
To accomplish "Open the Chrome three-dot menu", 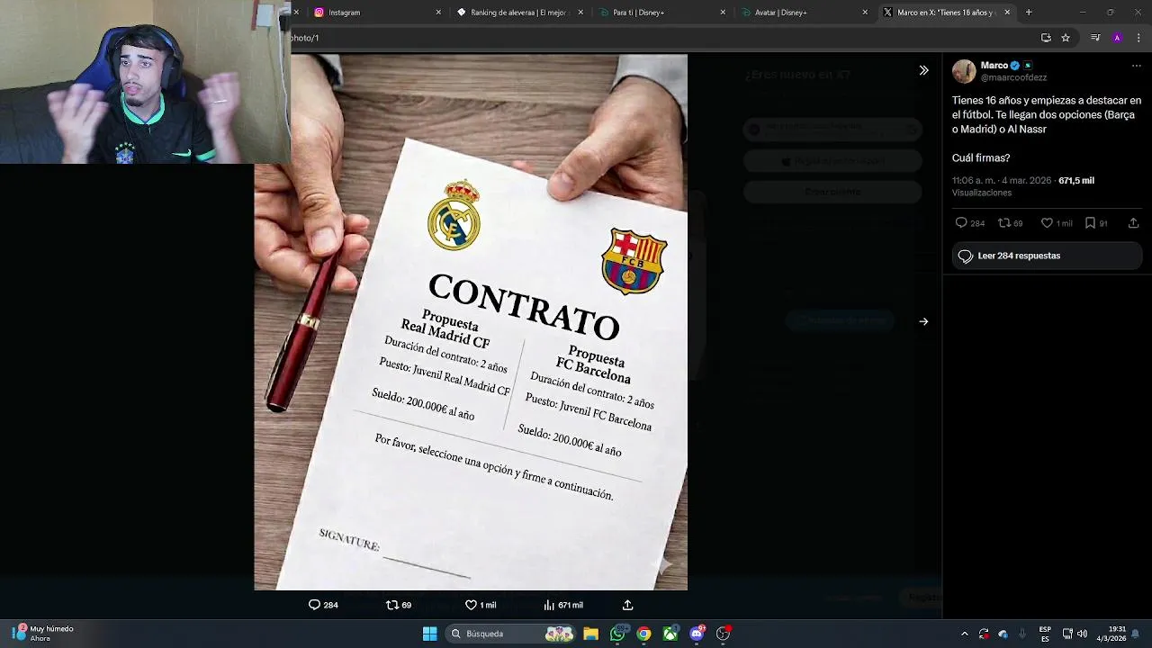I will [1138, 38].
